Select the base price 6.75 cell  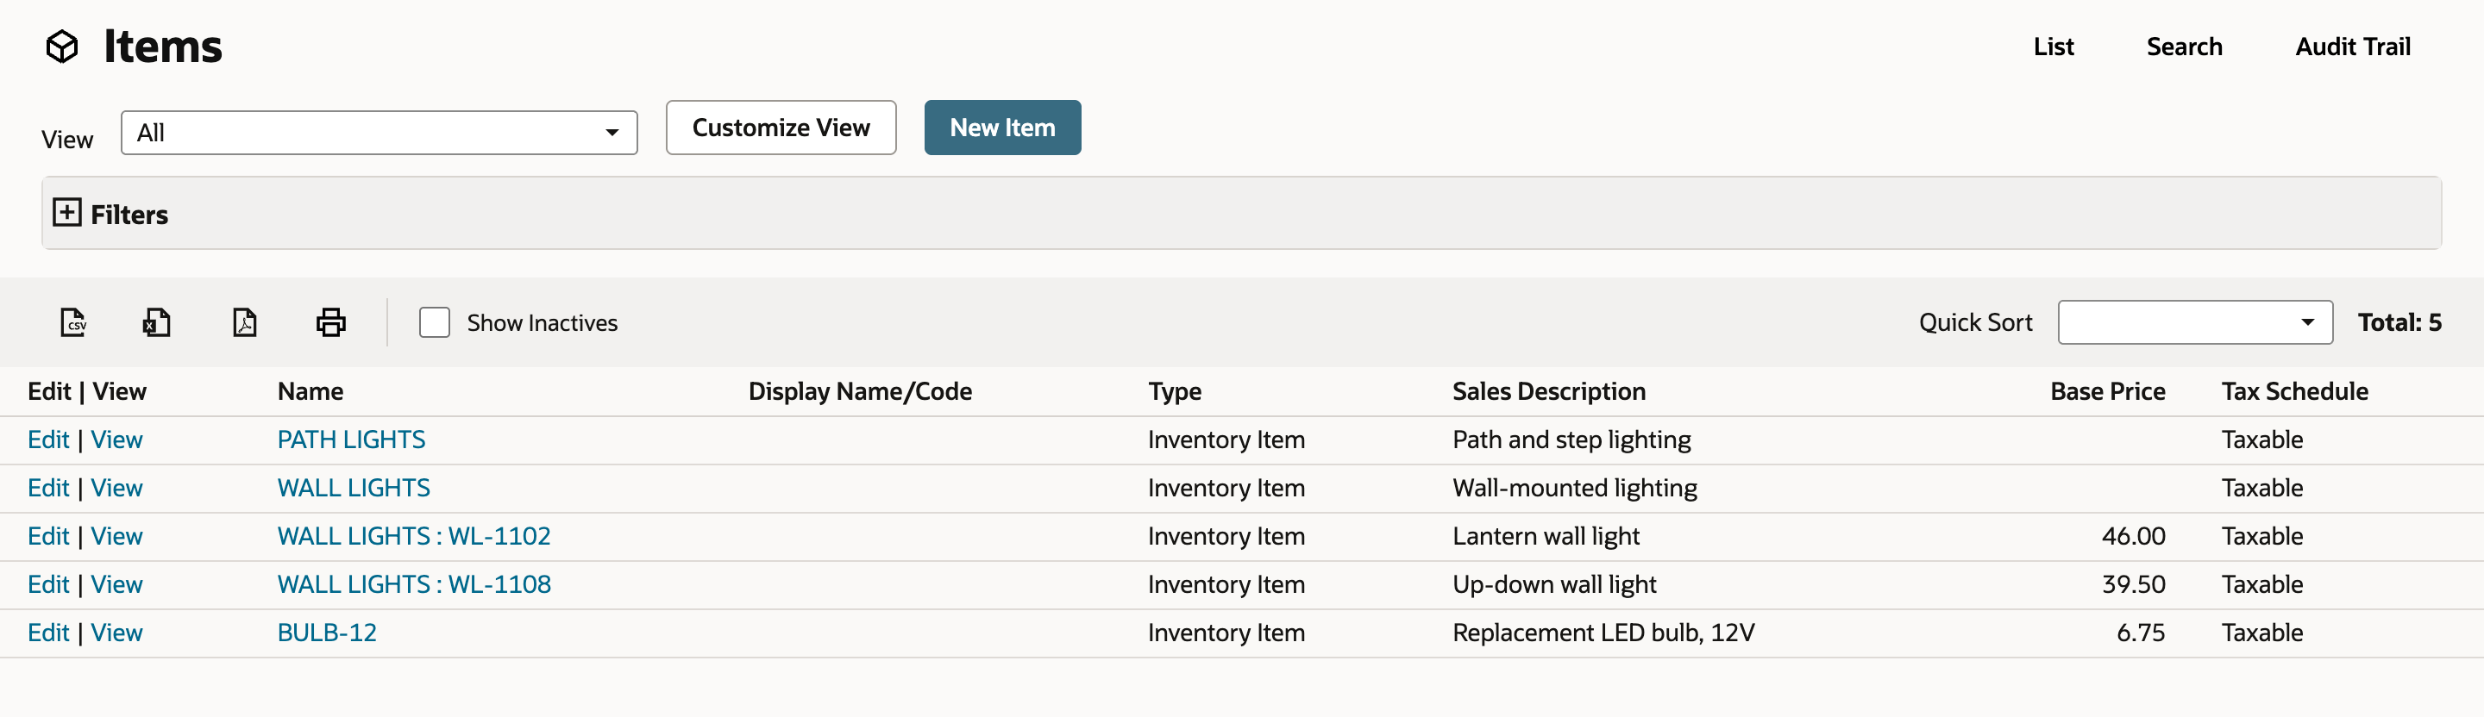coord(2140,633)
